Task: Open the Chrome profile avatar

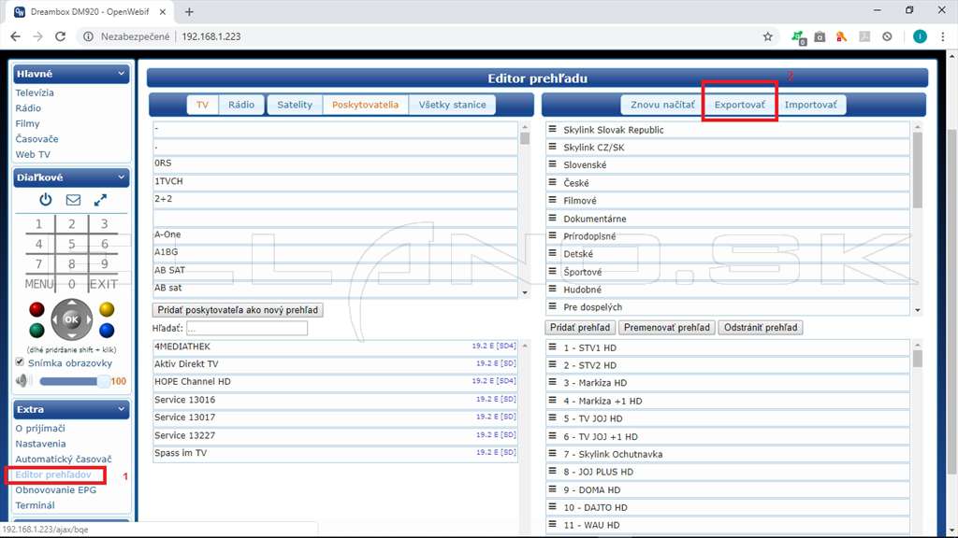Action: click(920, 36)
